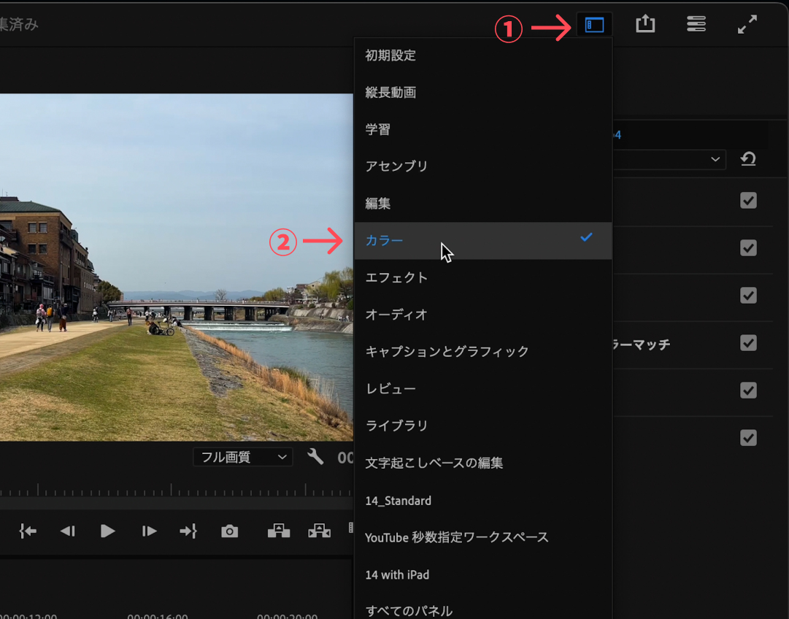Switch to the 編集 workspace
The height and width of the screenshot is (619, 789).
pyautogui.click(x=483, y=204)
